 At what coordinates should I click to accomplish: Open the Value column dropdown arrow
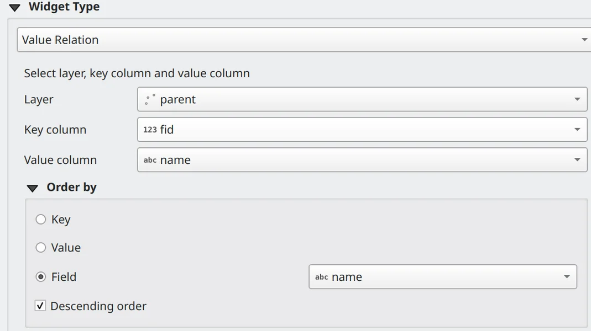(x=577, y=160)
